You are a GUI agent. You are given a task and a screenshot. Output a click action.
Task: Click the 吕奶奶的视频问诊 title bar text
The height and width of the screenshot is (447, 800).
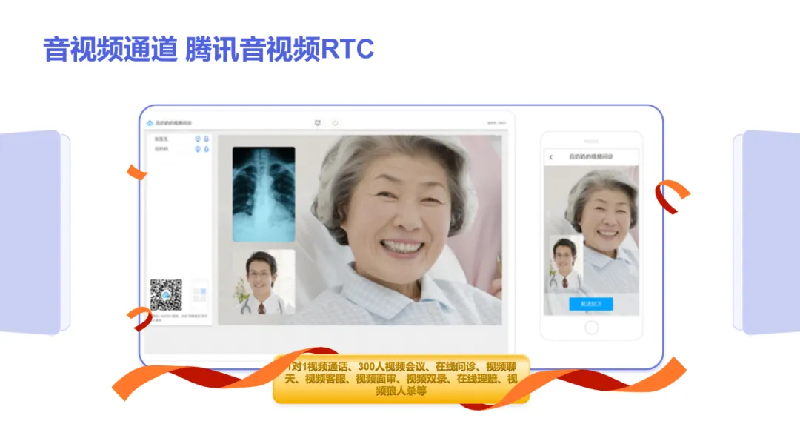(172, 122)
